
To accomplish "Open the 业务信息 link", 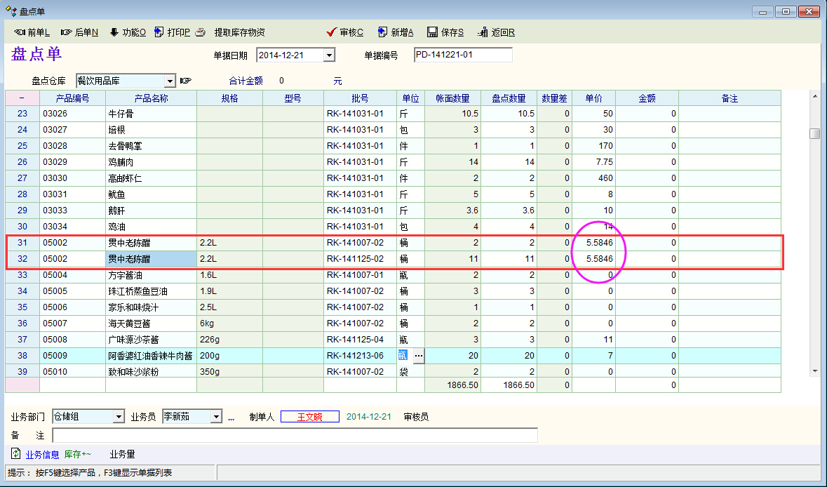I will click(x=42, y=454).
